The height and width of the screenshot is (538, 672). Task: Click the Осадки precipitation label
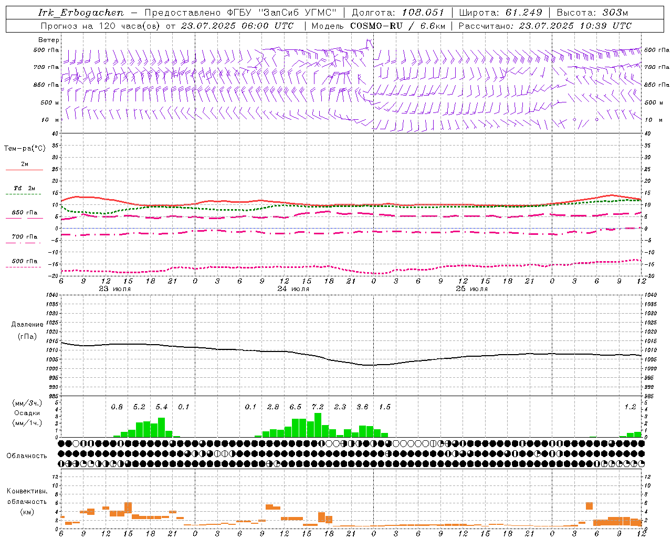pos(27,413)
